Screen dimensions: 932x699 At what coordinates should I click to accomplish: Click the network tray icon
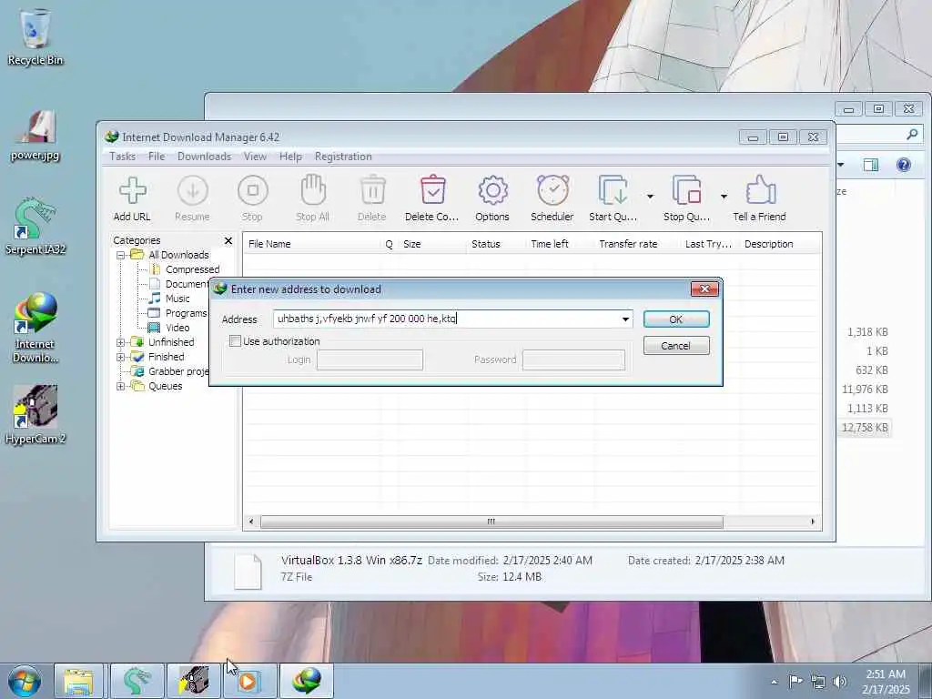(x=818, y=681)
